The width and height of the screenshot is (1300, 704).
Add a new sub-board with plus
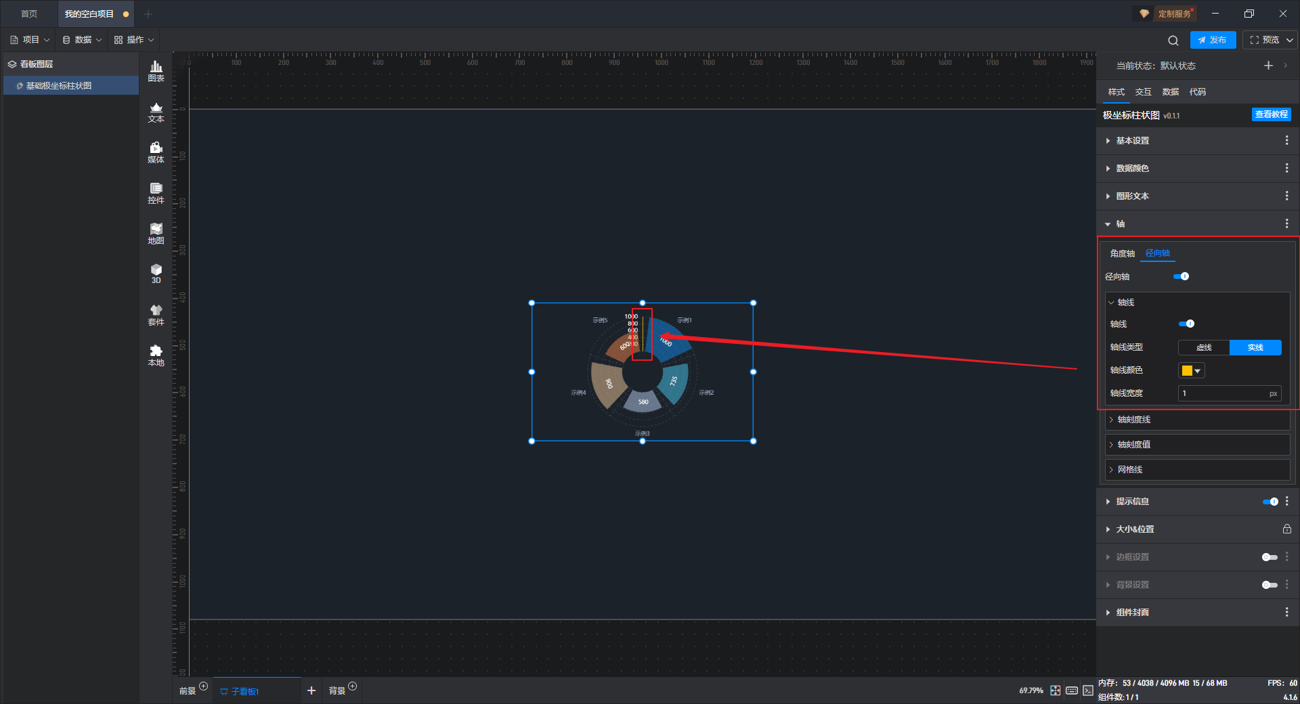coord(311,690)
